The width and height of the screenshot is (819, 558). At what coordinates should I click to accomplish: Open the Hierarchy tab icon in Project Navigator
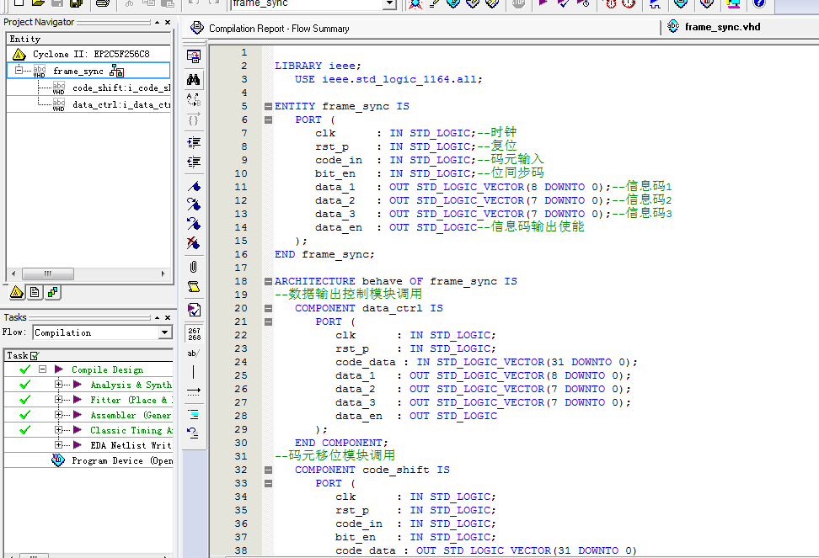17,293
